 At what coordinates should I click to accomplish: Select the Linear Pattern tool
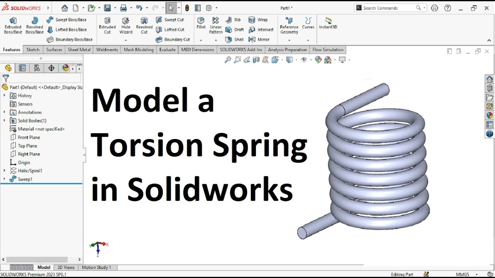point(216,25)
